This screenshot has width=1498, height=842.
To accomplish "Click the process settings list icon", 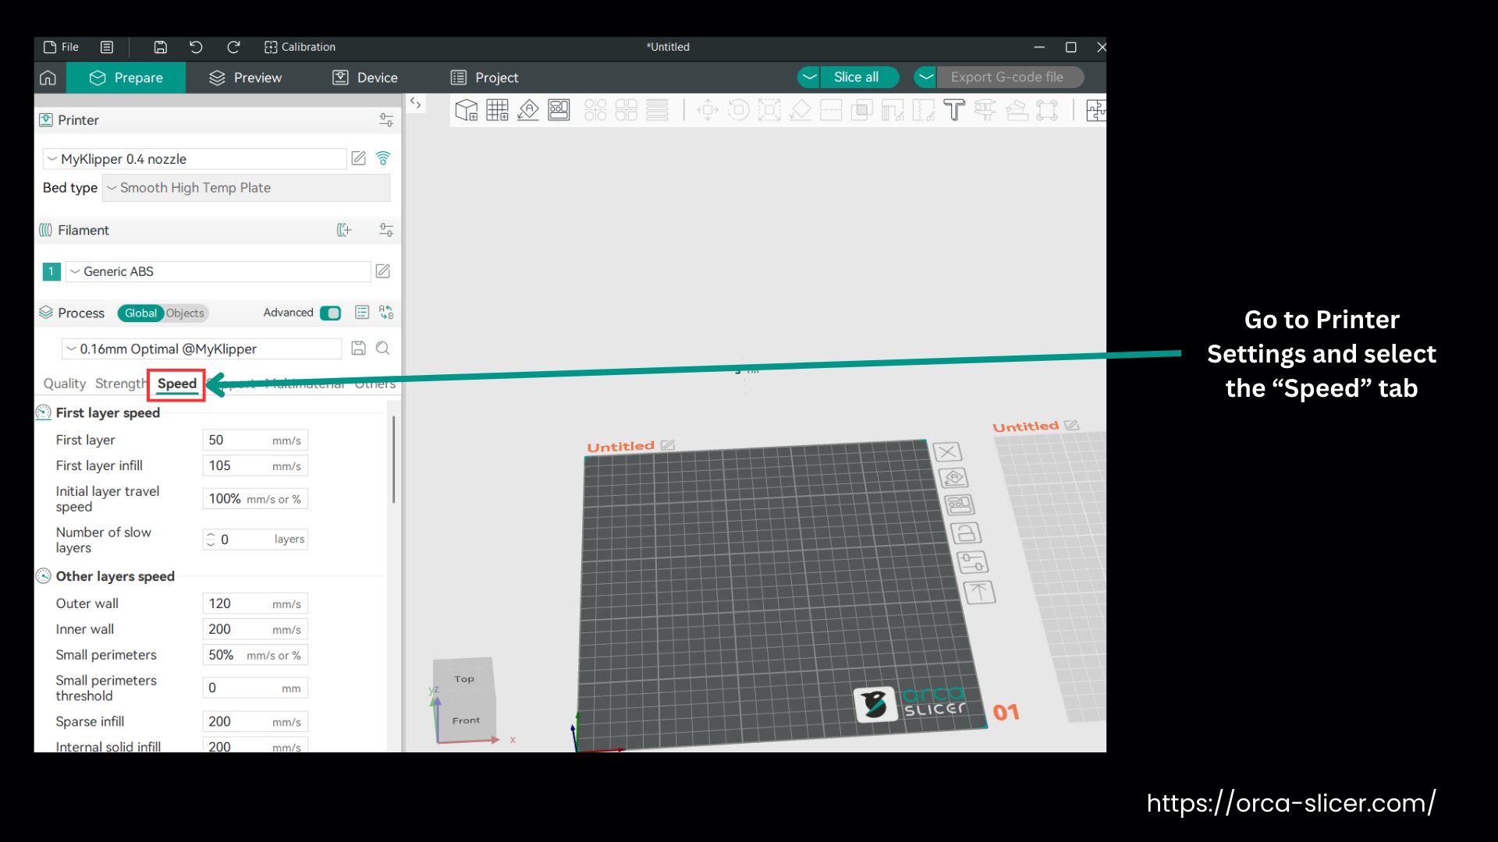I will (362, 313).
